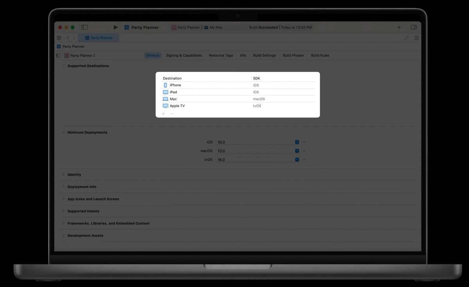
Task: Expand the Development Assets section
Action: click(63, 235)
